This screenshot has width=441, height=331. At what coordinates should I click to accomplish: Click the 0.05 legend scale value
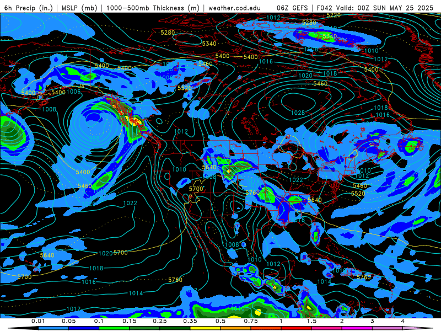coord(68,321)
